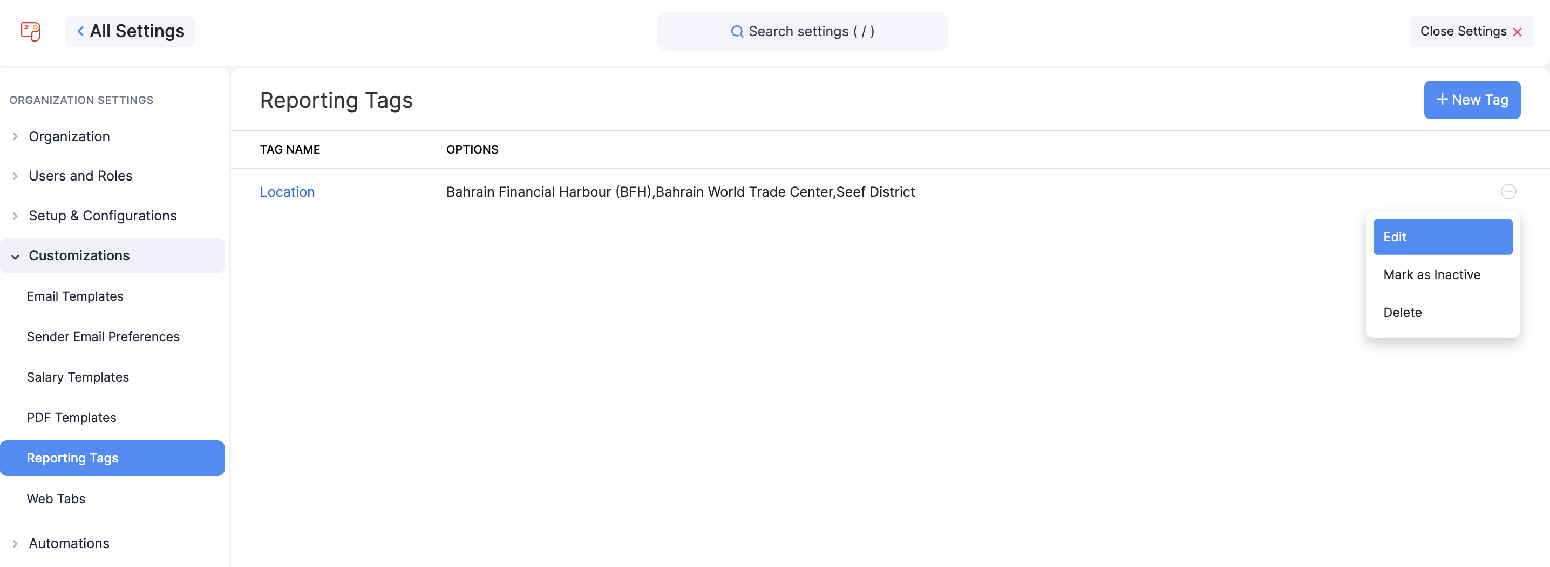The width and height of the screenshot is (1550, 567).
Task: Navigate to Web Tabs
Action: (x=56, y=499)
